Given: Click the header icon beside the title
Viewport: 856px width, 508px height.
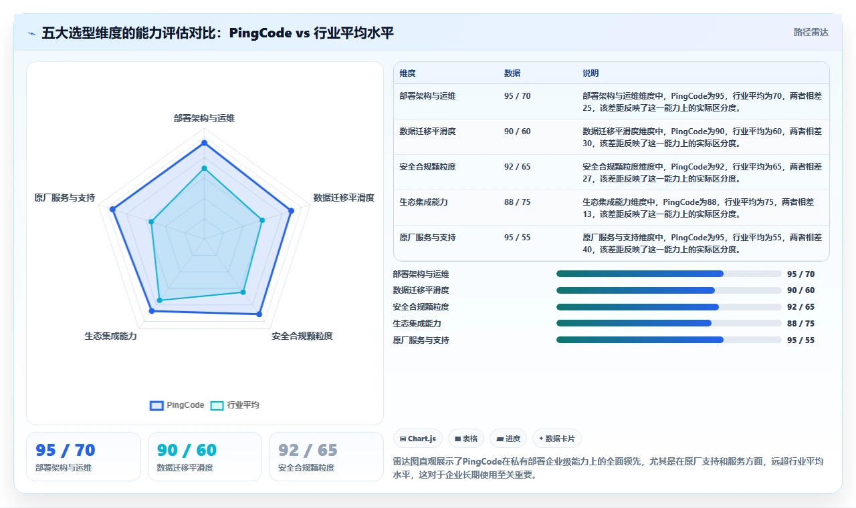Looking at the screenshot, I should tap(31, 33).
